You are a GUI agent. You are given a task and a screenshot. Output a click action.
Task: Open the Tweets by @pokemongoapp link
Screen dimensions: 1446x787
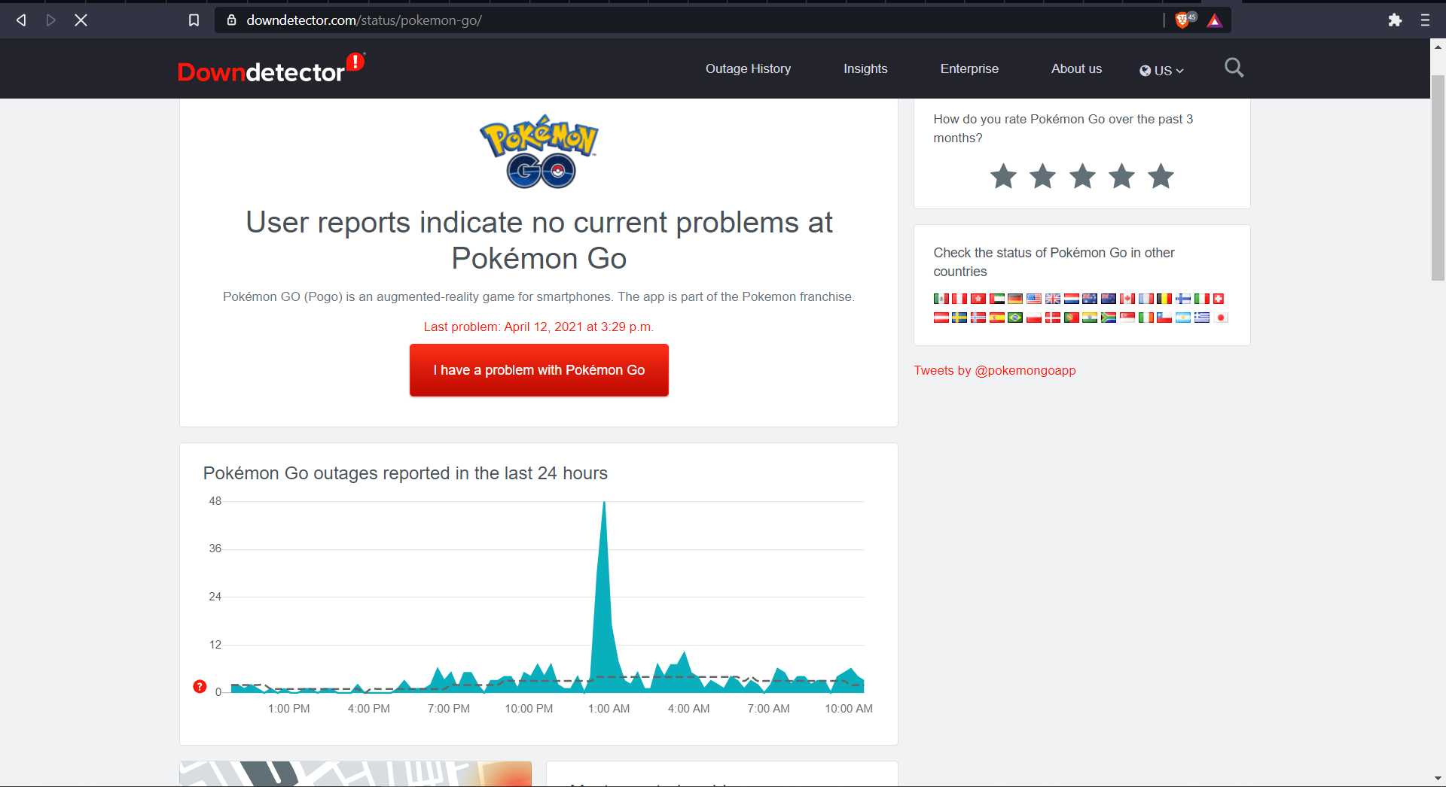point(994,370)
